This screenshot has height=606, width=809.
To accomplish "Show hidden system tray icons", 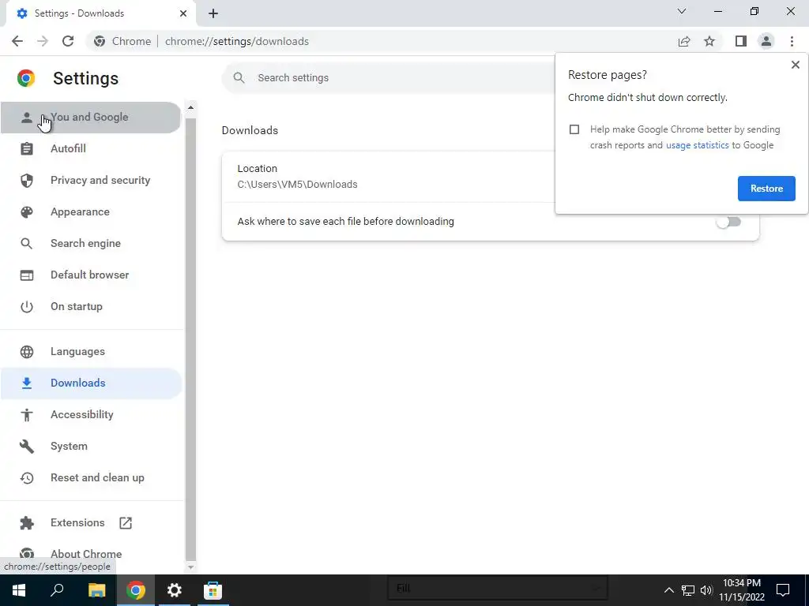I will pyautogui.click(x=668, y=590).
